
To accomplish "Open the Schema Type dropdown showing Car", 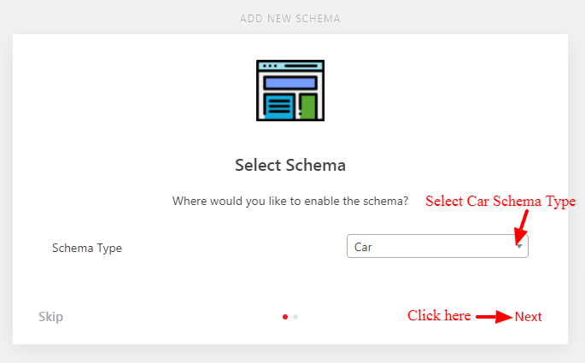I will pos(437,246).
